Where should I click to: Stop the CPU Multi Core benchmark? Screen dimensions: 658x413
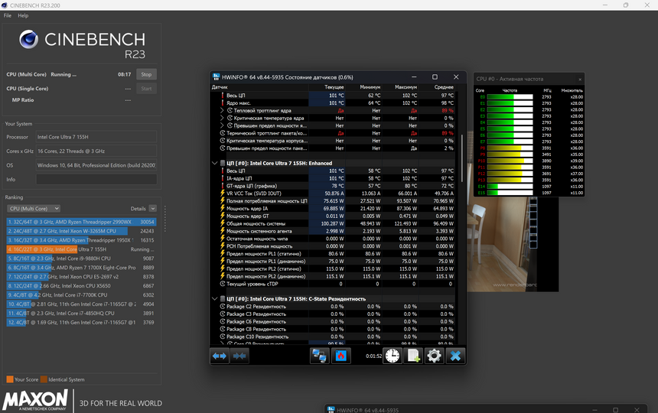coord(145,75)
